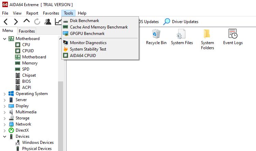Choose GPGPU Benchmark menu entry
Image resolution: width=256 pixels, height=151 pixels.
[100, 34]
